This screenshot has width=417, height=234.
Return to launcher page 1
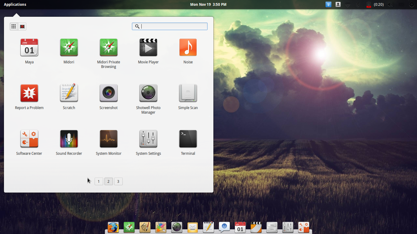click(x=99, y=181)
